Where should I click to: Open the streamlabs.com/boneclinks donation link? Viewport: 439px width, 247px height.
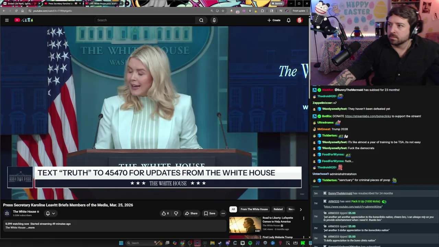[368, 116]
